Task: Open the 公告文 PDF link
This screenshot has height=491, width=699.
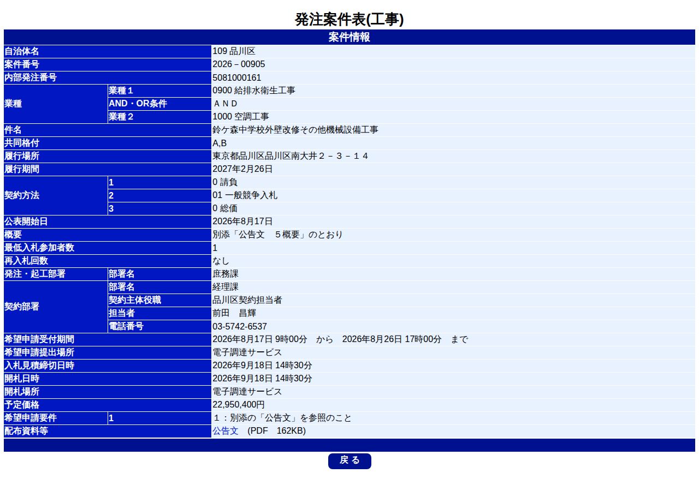Action: point(226,431)
